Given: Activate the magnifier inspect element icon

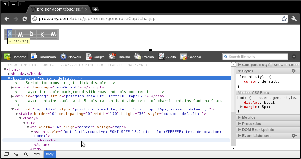Looking at the screenshot, I should (x=26, y=154).
